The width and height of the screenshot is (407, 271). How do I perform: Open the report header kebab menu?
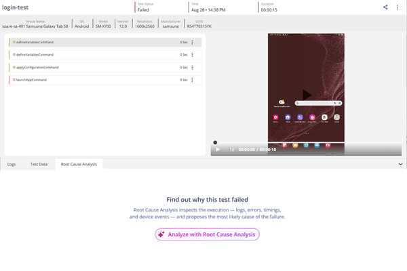[x=397, y=7]
